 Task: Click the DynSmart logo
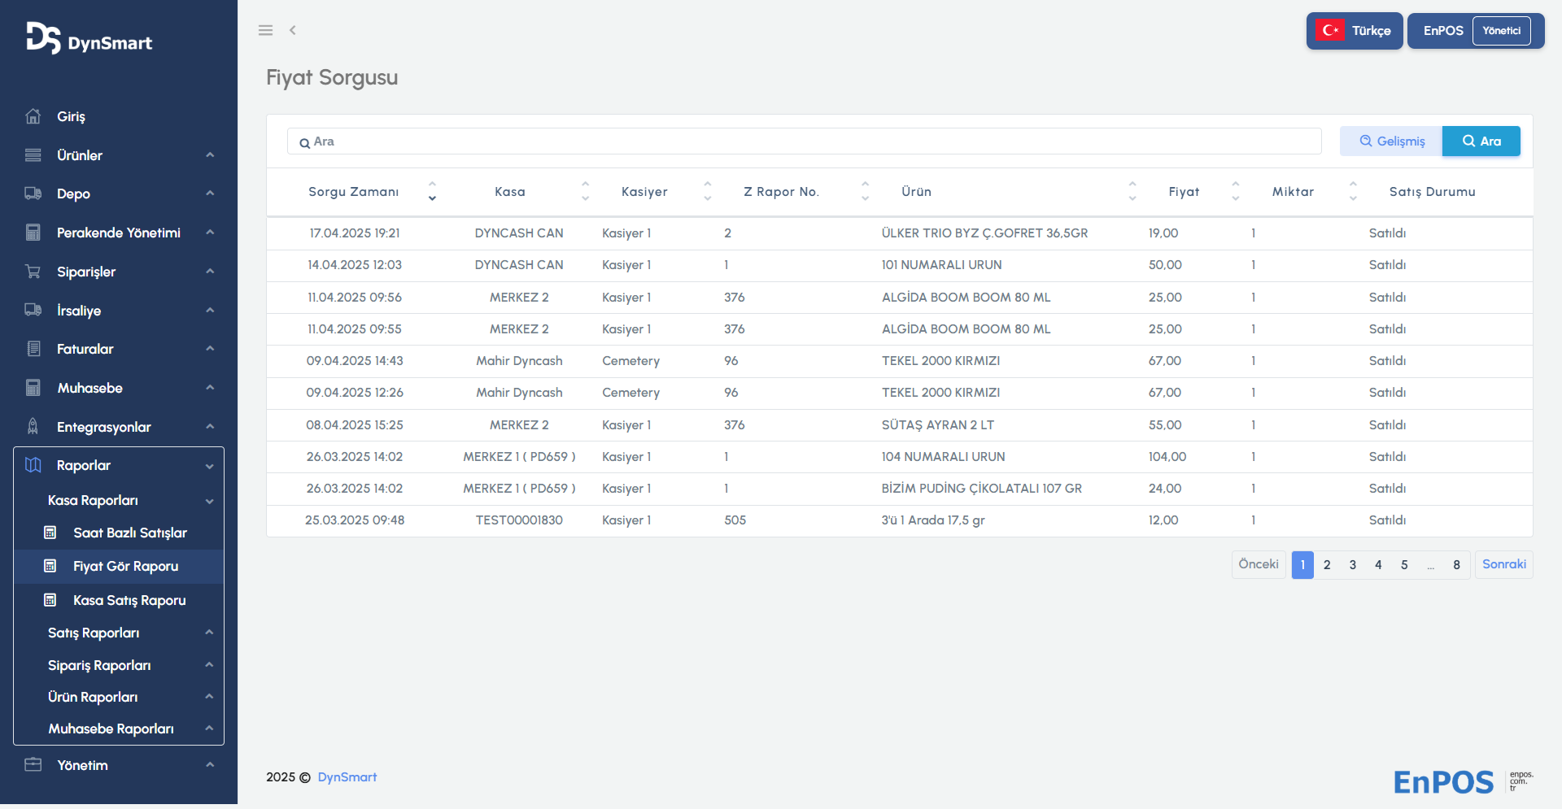point(89,38)
